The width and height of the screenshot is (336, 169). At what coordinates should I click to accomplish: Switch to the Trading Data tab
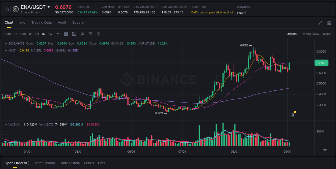(41, 23)
